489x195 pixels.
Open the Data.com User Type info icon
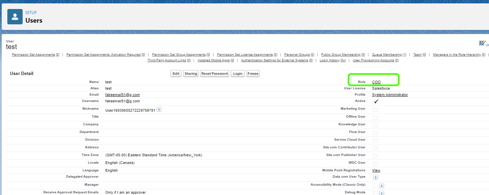click(x=375, y=177)
